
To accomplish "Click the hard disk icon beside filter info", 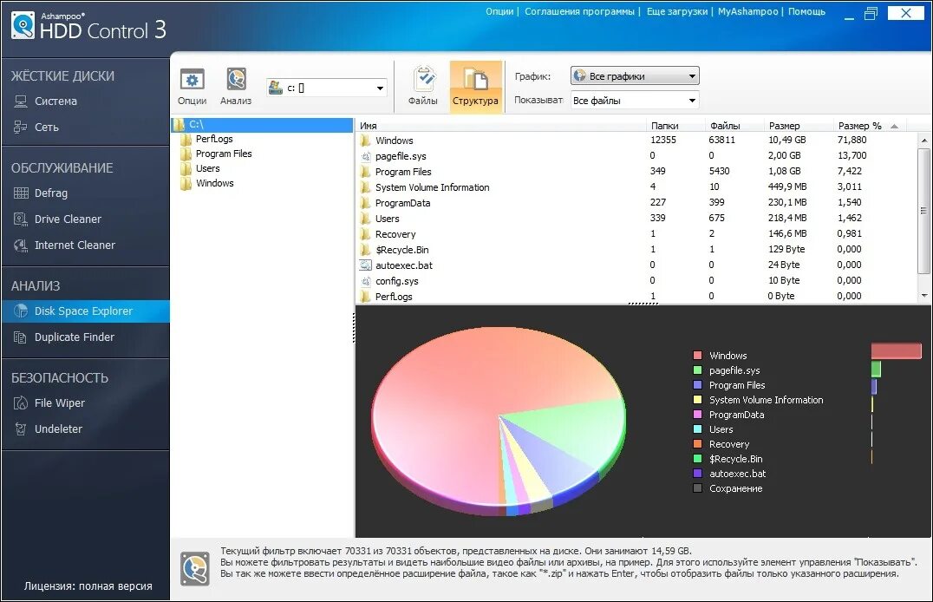I will click(195, 569).
